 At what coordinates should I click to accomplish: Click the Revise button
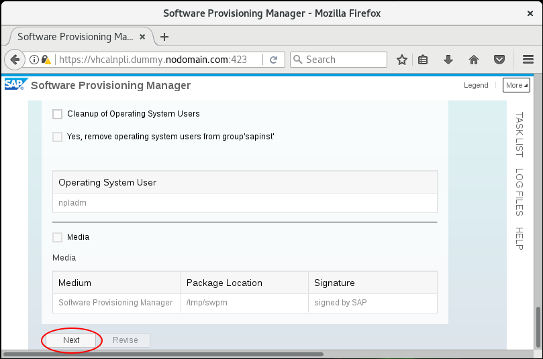tap(126, 340)
